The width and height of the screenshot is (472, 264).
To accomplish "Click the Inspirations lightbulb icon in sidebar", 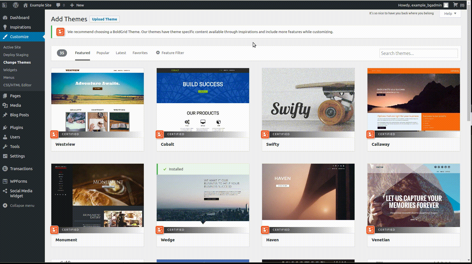I will 5,27.
